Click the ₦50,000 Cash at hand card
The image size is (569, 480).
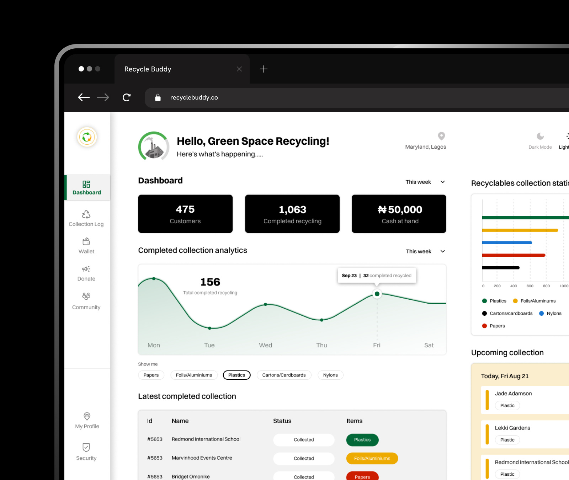click(399, 214)
